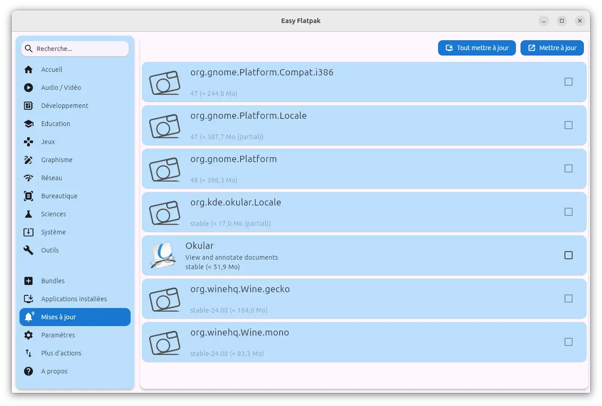Click the Audio / Vidéo play icon
Viewport: 602px width, 406px height.
(x=28, y=88)
